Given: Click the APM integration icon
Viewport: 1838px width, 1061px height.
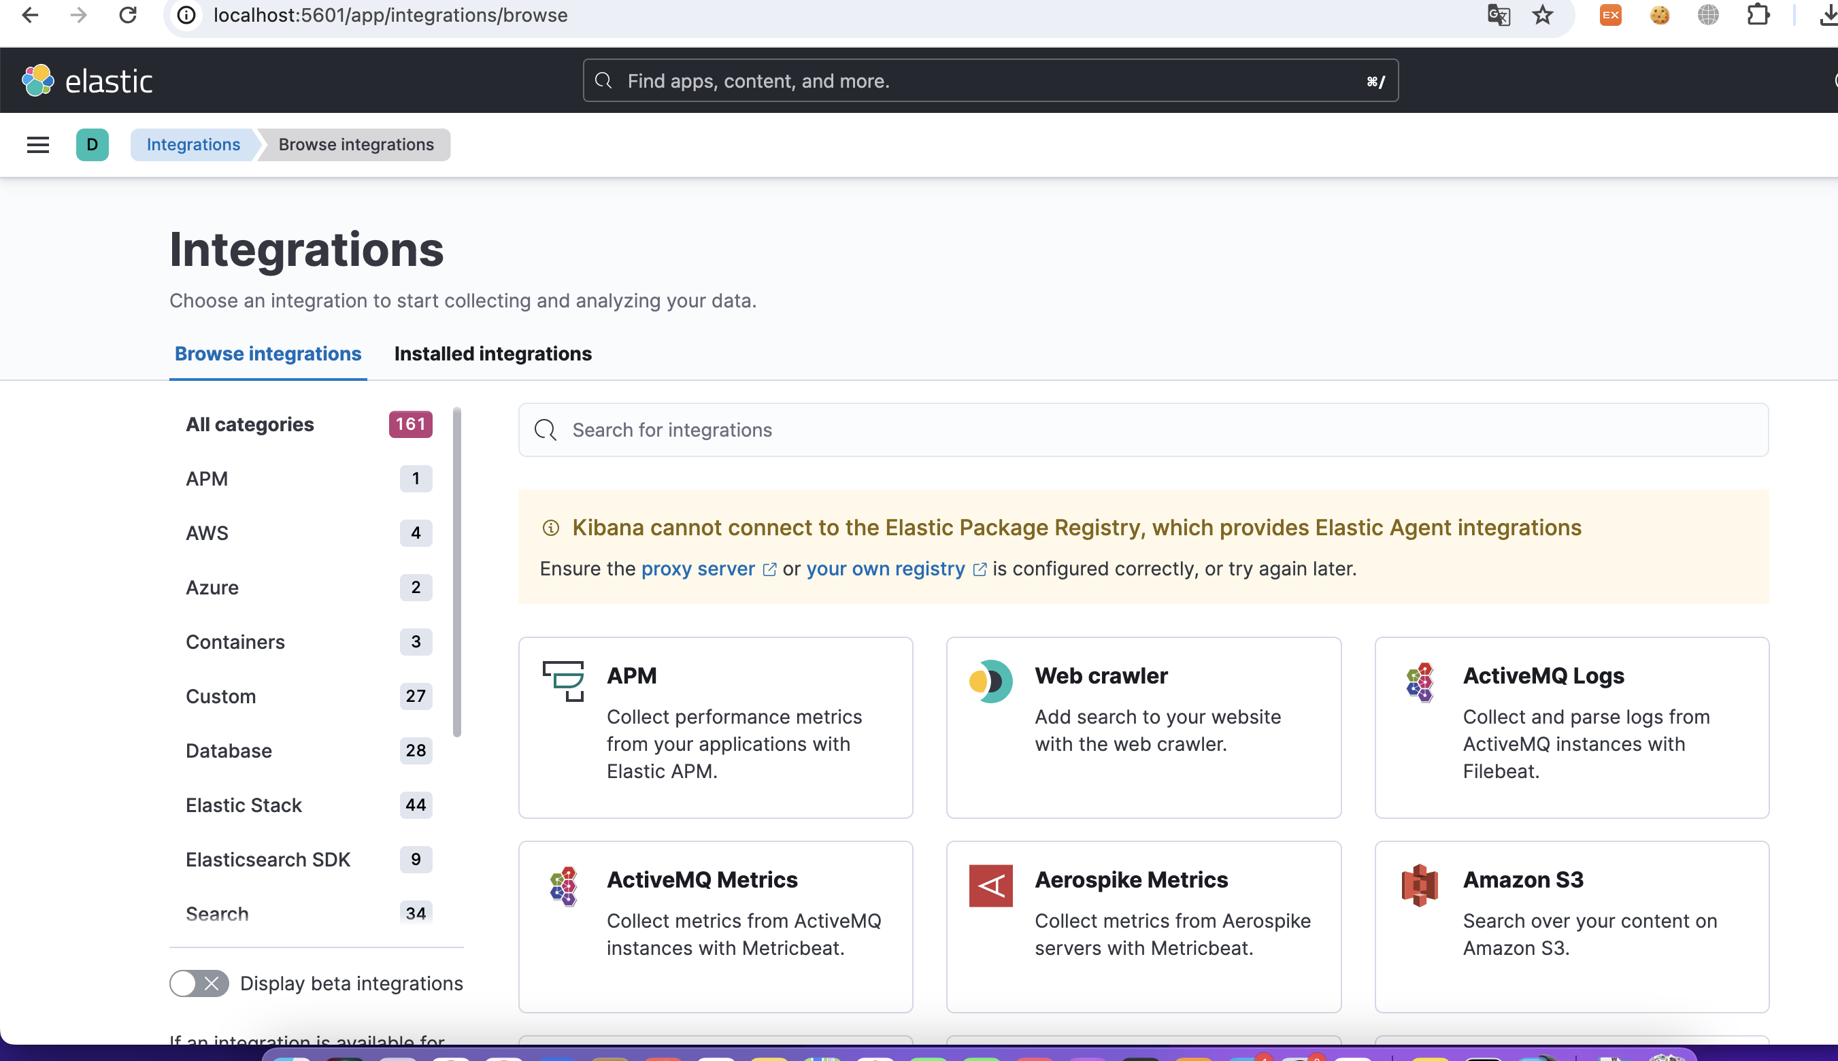Looking at the screenshot, I should [x=563, y=681].
